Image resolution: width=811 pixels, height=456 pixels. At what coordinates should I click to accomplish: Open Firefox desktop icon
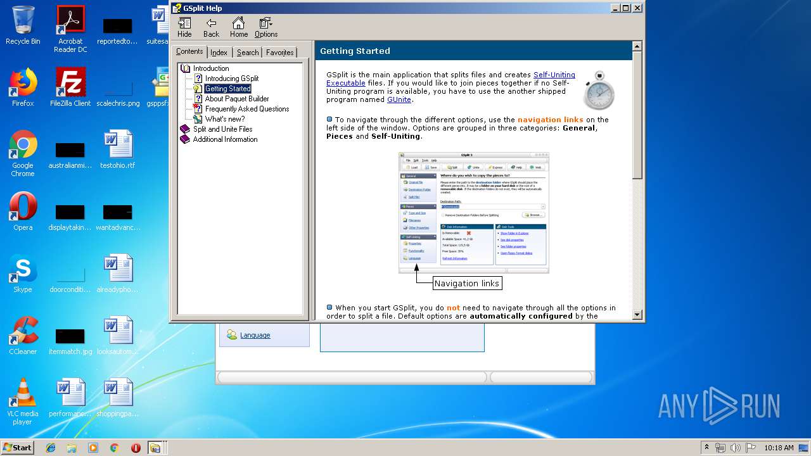23,87
